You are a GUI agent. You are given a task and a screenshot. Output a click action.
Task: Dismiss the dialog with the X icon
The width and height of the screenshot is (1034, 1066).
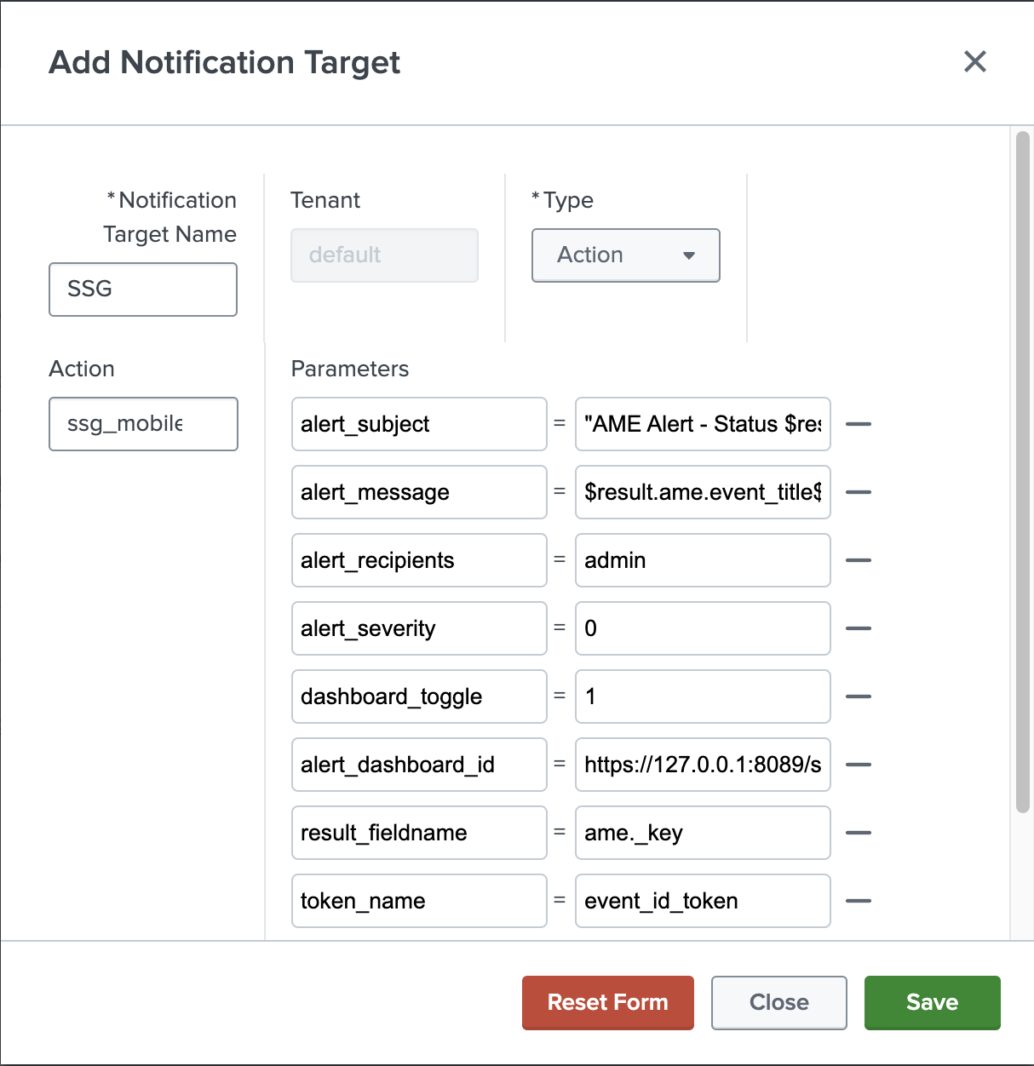point(974,62)
